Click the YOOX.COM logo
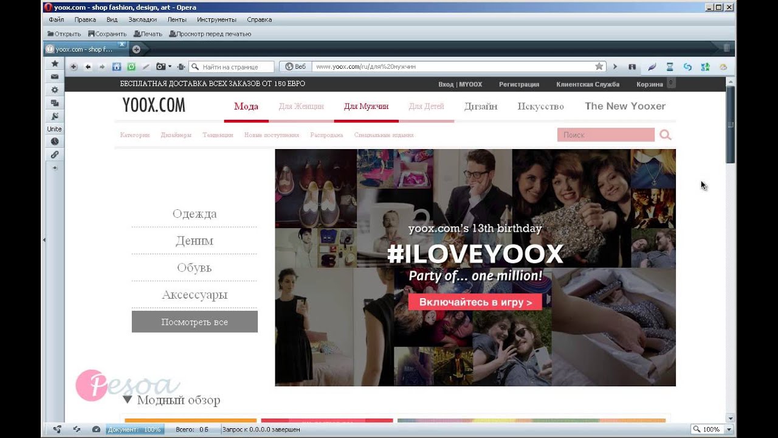The height and width of the screenshot is (438, 778). click(x=154, y=106)
